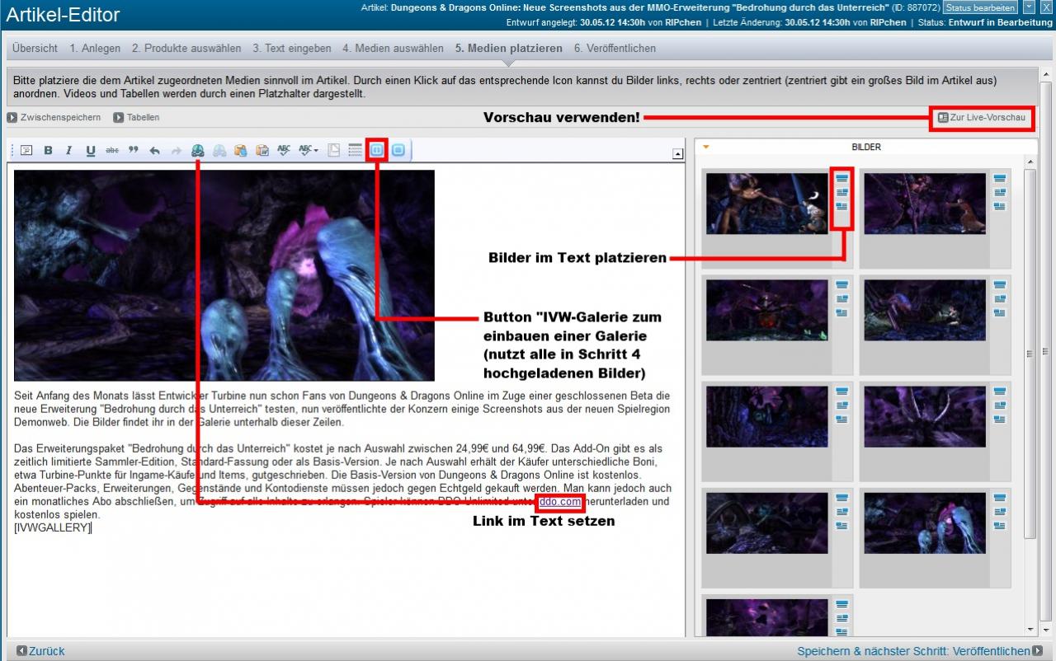This screenshot has height=661, width=1056.
Task: Click the page template icon after spell check
Action: point(334,151)
